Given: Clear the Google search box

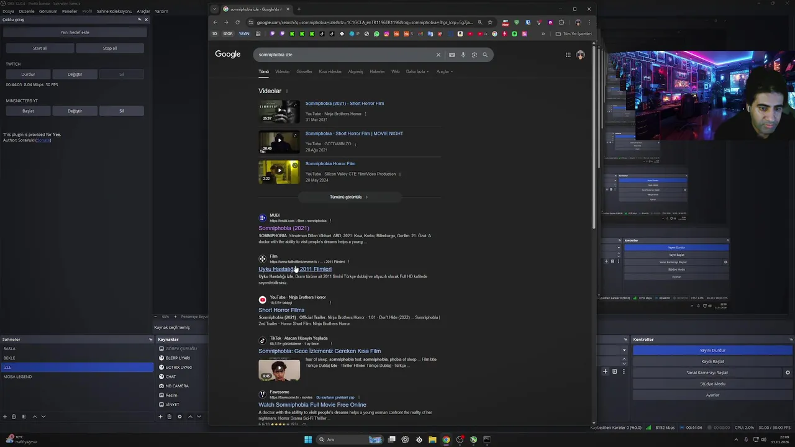Looking at the screenshot, I should 438,55.
